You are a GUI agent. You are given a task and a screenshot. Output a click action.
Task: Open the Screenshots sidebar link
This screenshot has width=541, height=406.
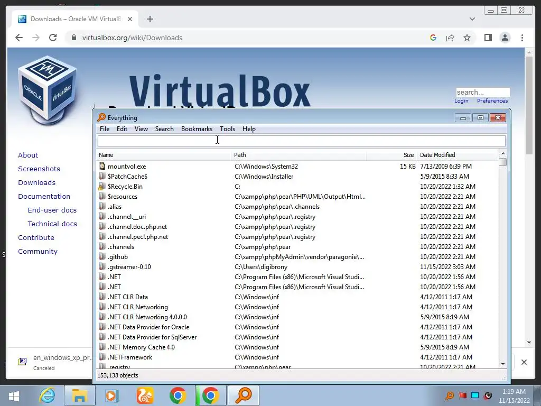[39, 169]
